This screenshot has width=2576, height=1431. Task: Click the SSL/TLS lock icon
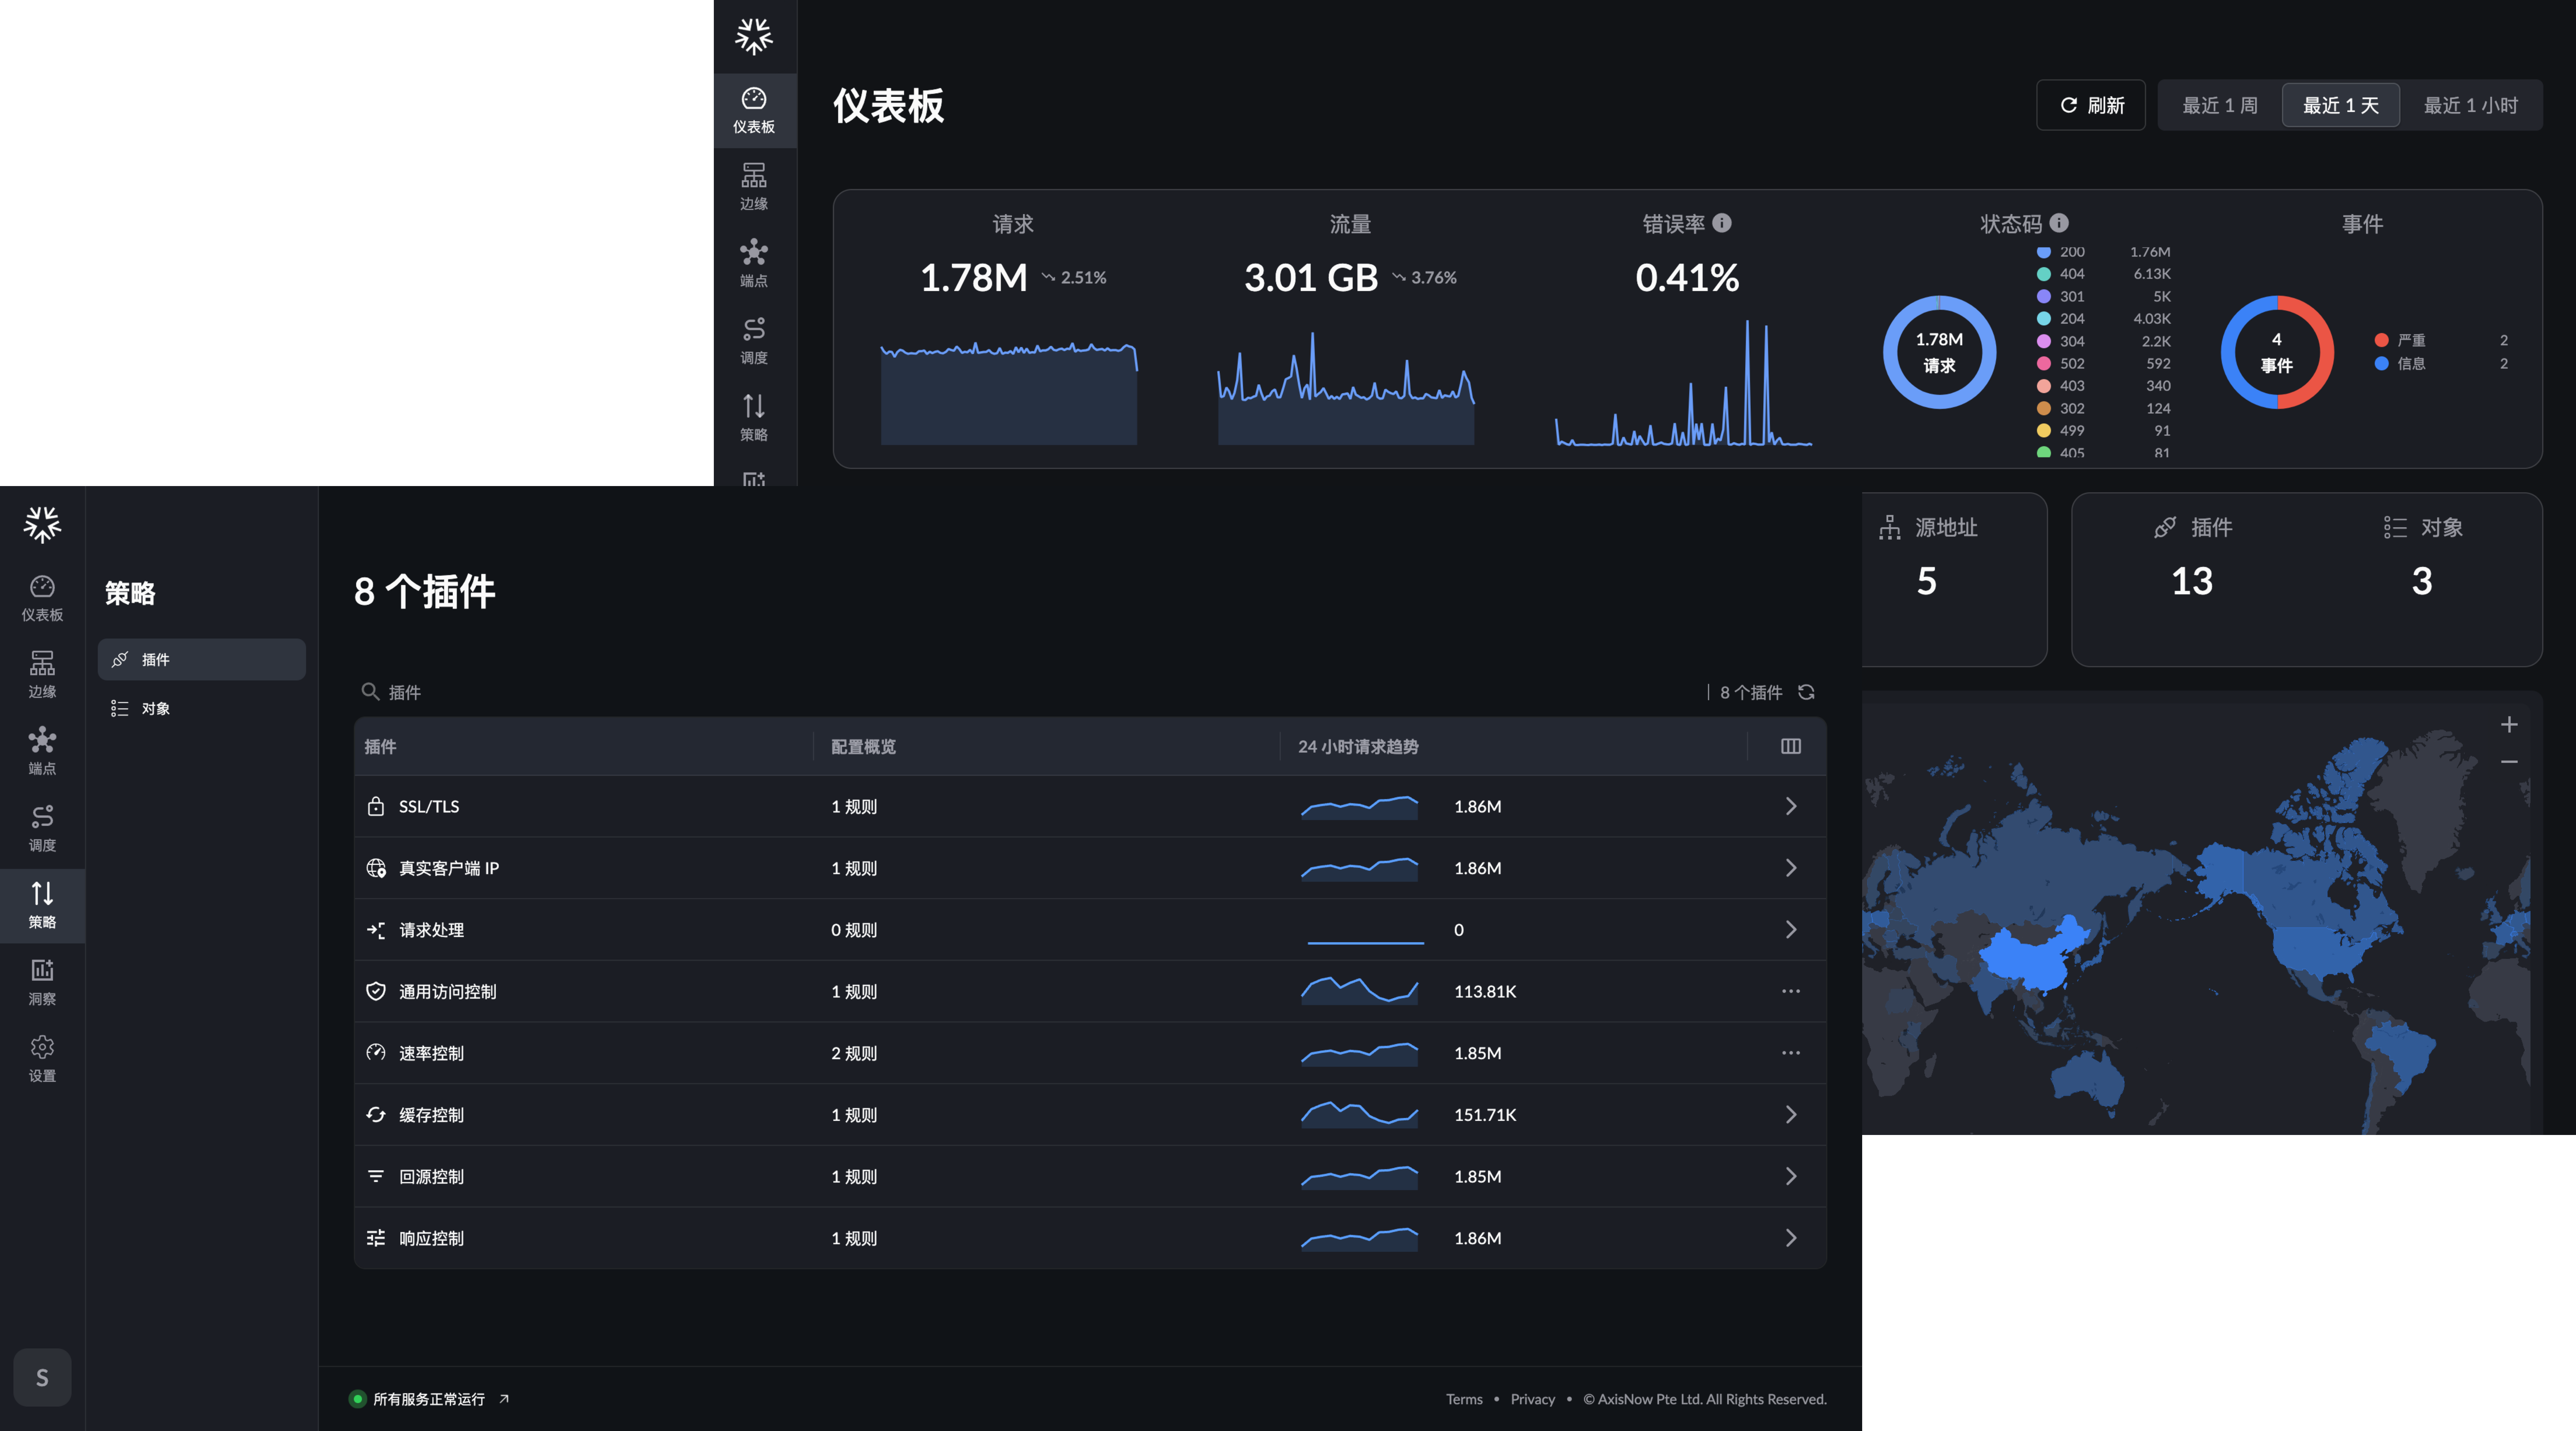[x=376, y=806]
